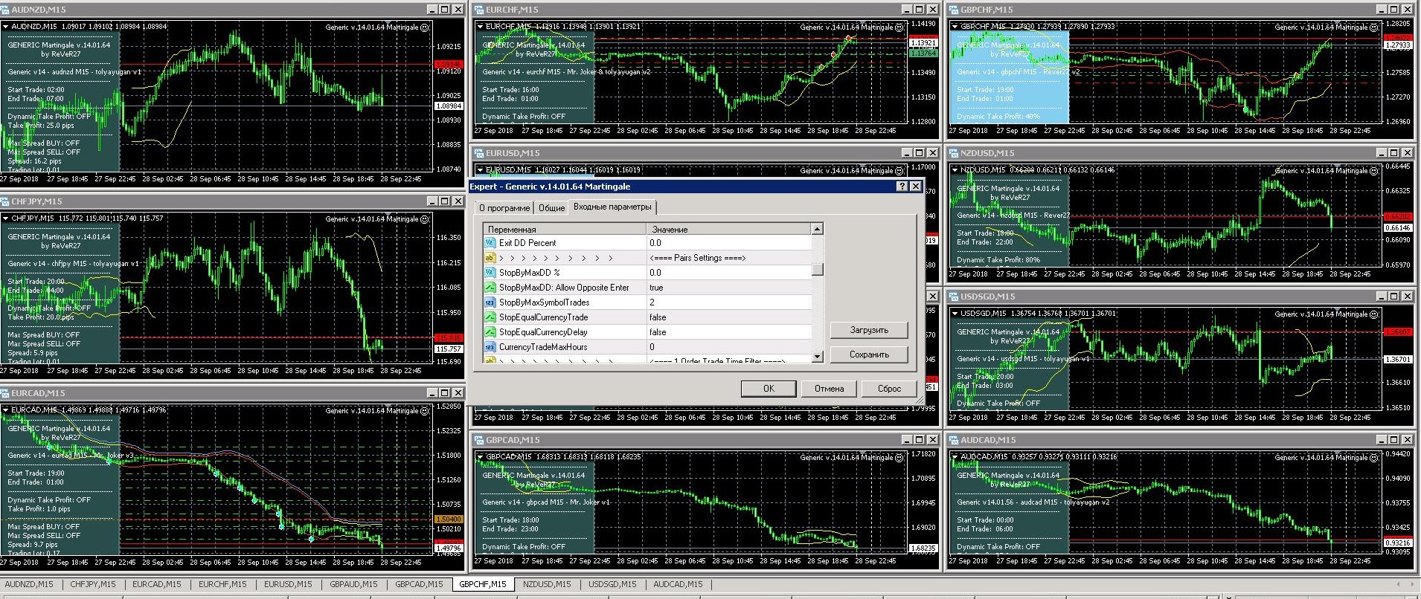The image size is (1421, 599).
Task: Select the StopByMaxDD % double-type icon
Action: tap(490, 273)
